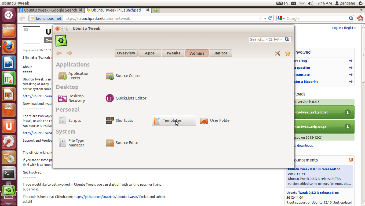Open the 9:16 AM clock menu
Viewport: 365px width, 206px height.
(x=324, y=3)
